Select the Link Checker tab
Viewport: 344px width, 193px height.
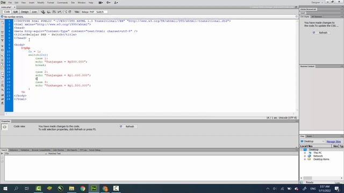(x=59, y=150)
